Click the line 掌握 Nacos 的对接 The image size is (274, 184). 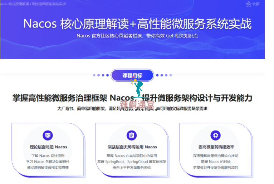(216, 162)
